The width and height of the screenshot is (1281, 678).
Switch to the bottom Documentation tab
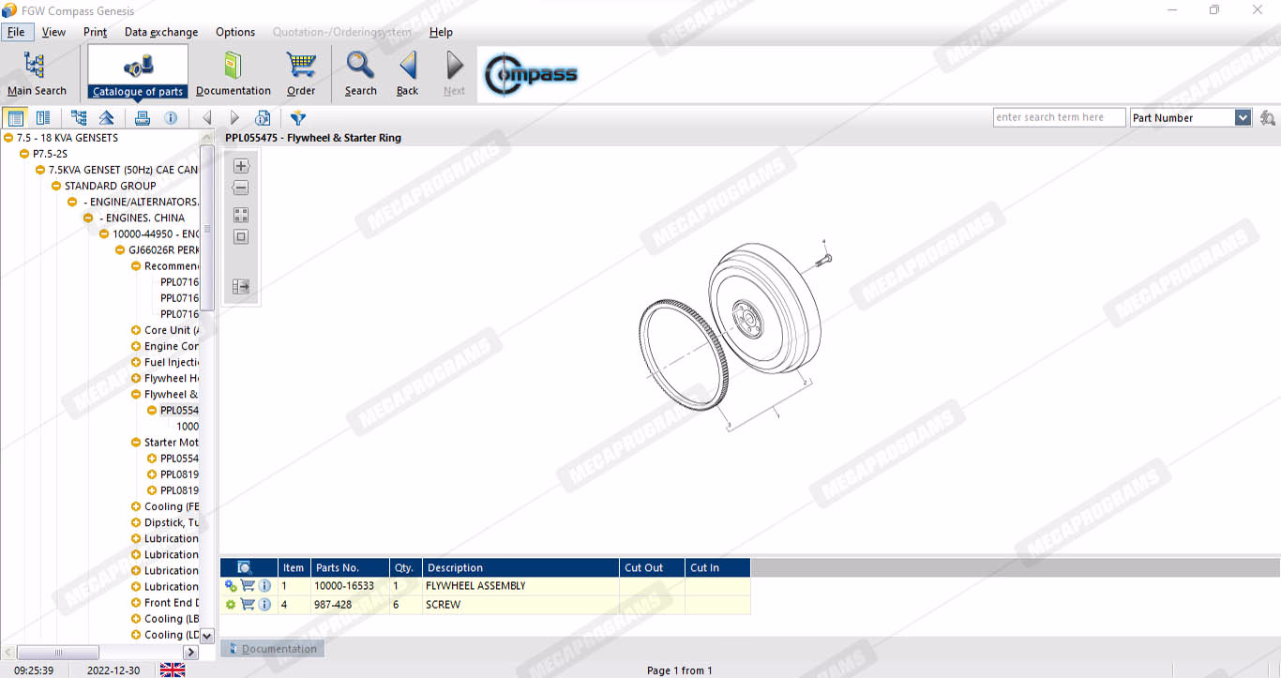pos(272,648)
